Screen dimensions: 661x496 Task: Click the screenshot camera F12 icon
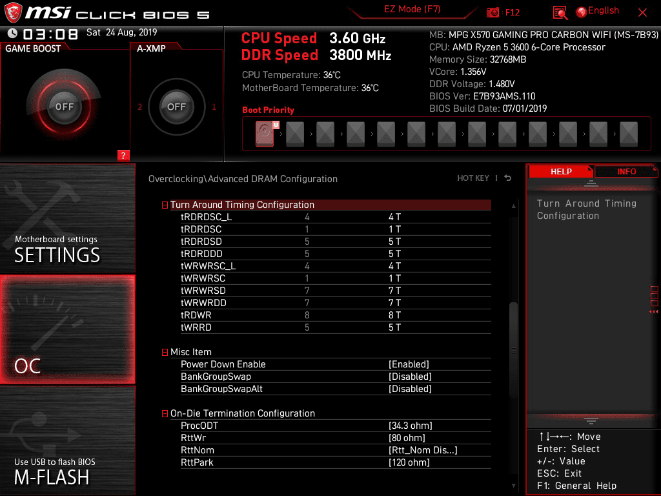pos(493,12)
